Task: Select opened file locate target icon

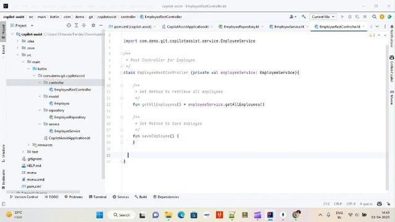Action: 69,25
